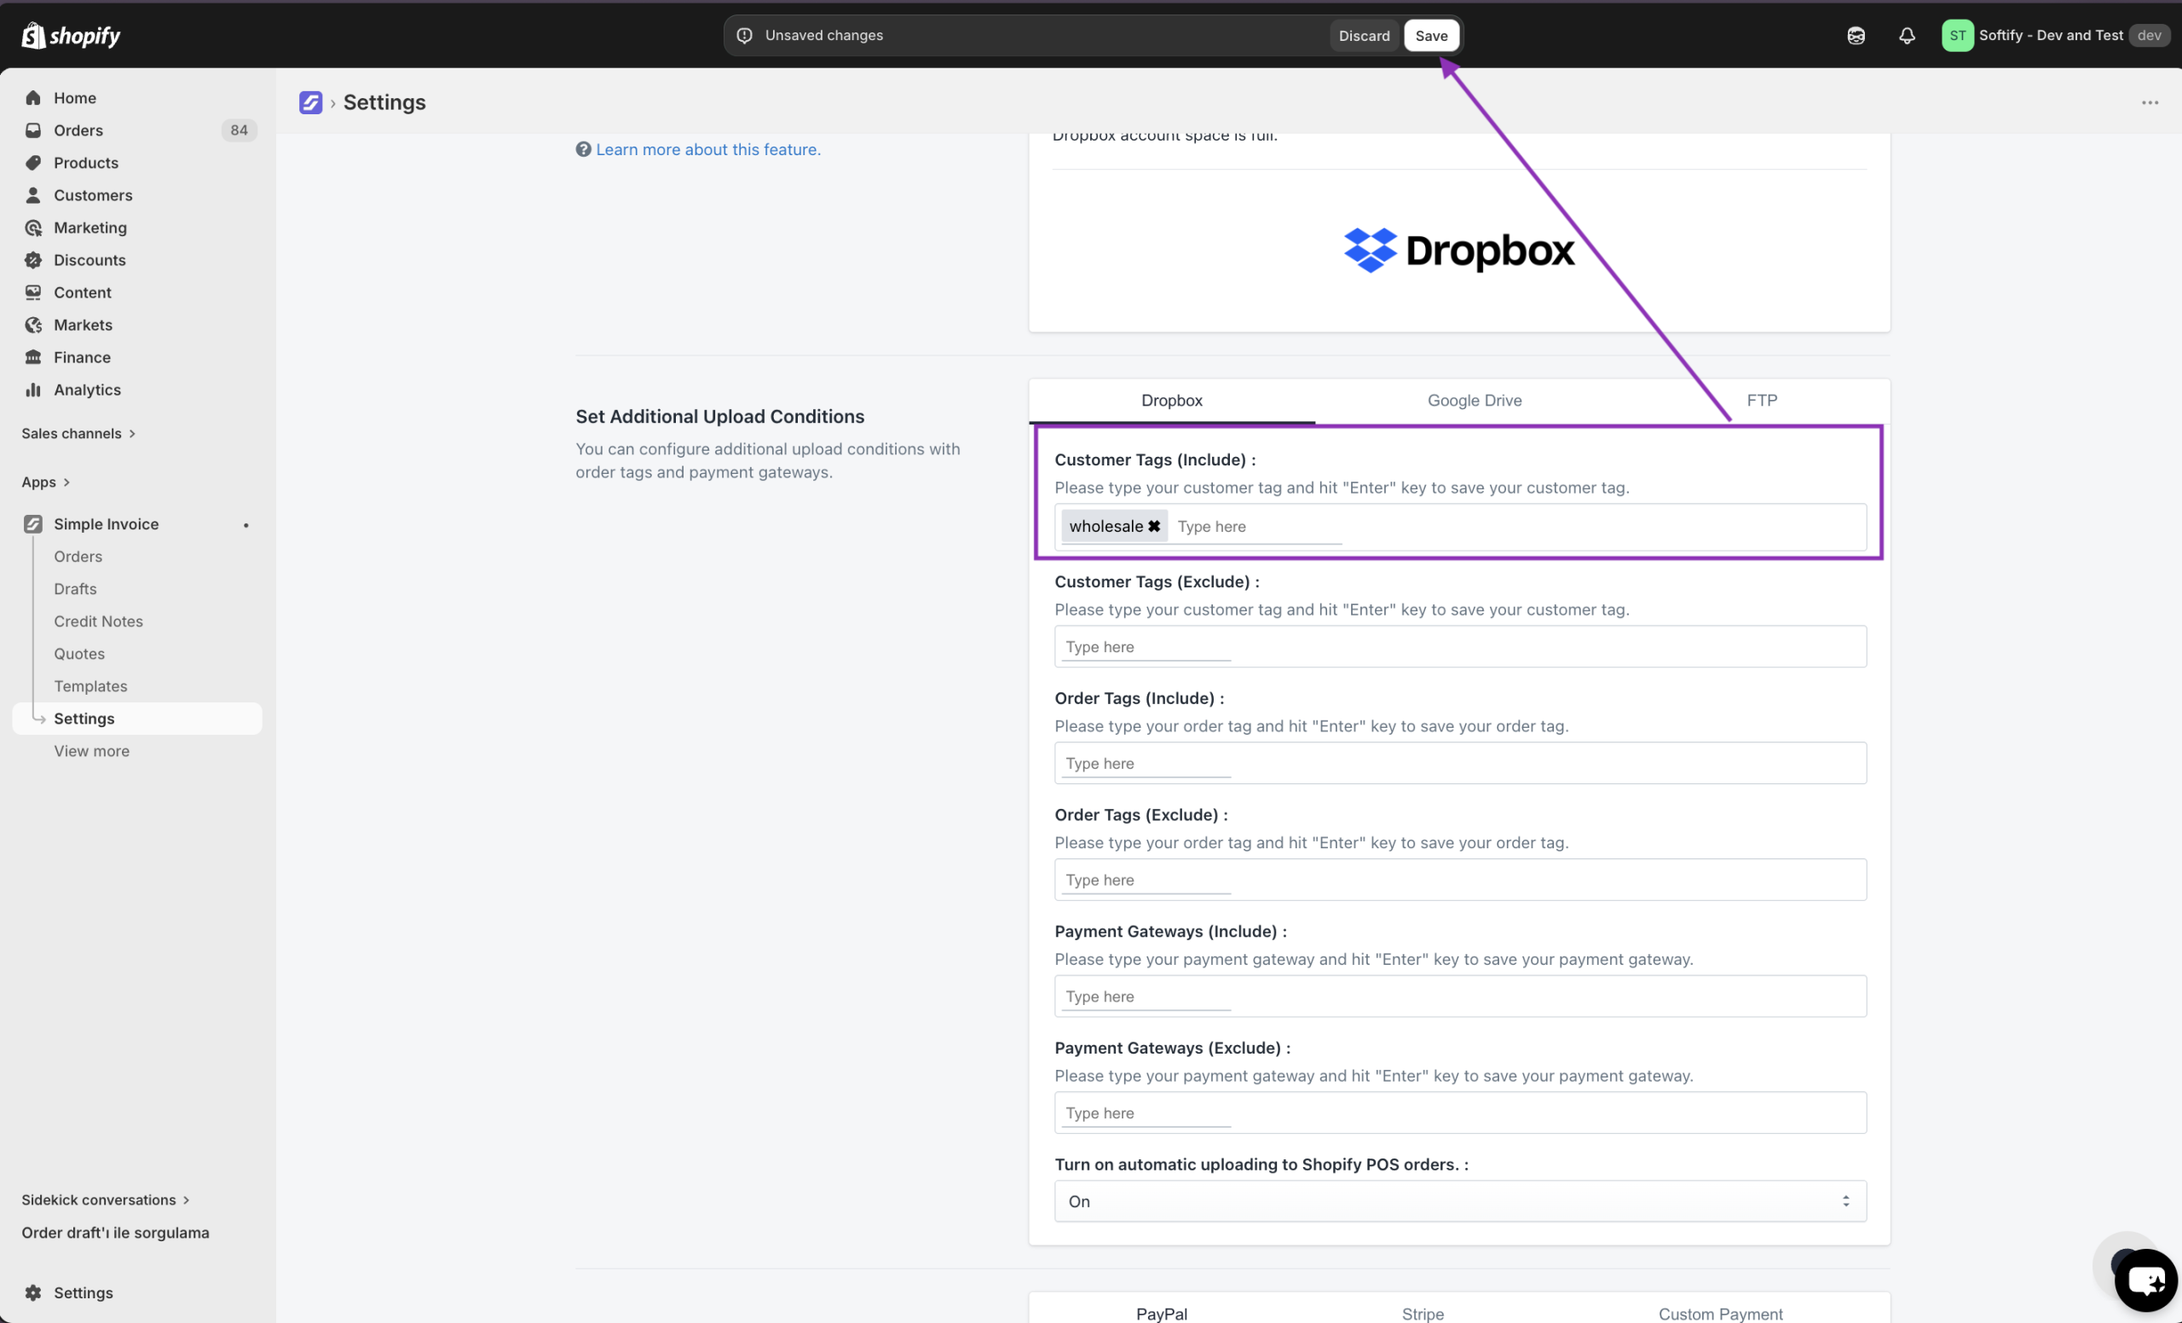Focus Payment Gateways (Include) input
Screen dimensions: 2182x1323
(1460, 997)
